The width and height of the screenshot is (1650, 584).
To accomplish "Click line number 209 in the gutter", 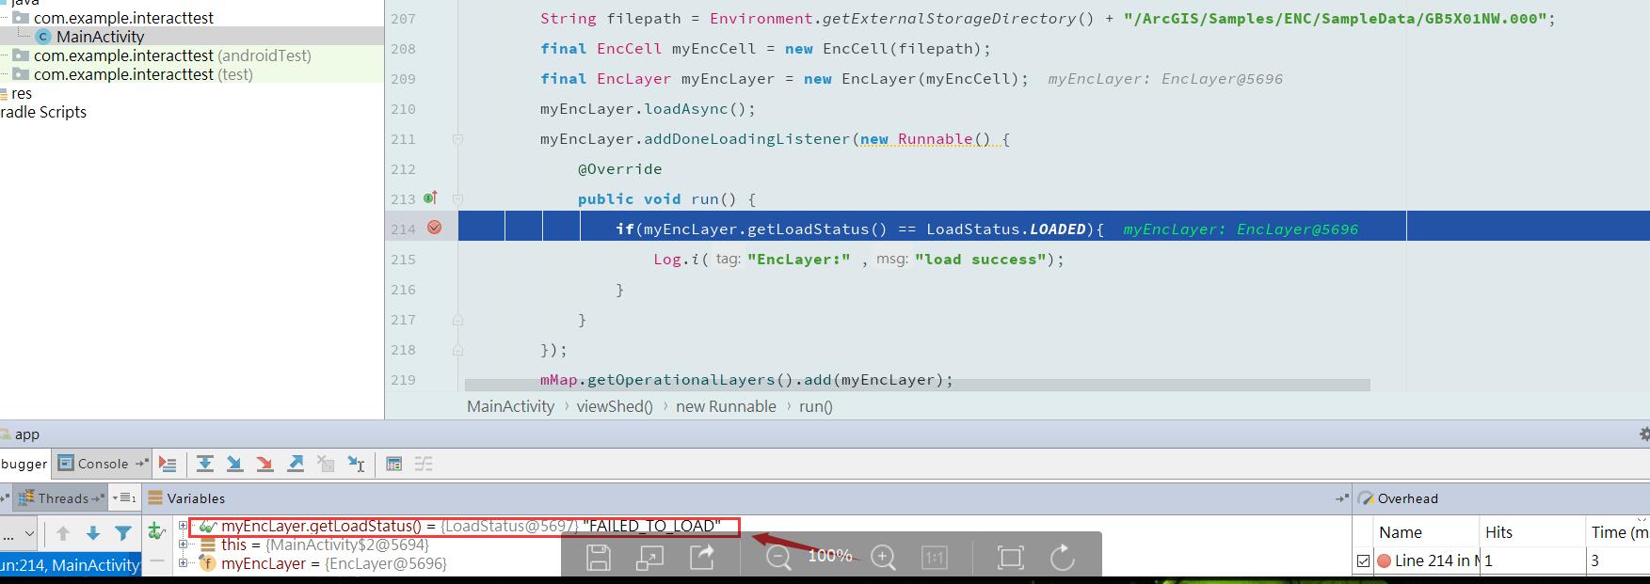I will pyautogui.click(x=403, y=79).
